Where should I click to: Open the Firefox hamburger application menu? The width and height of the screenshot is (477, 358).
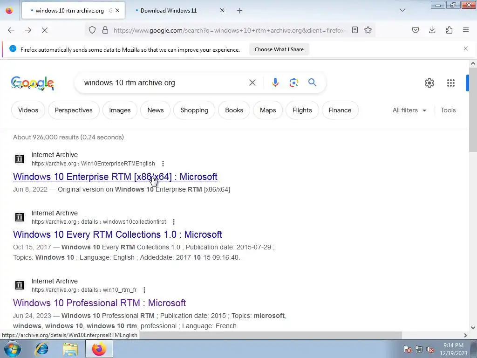click(466, 30)
